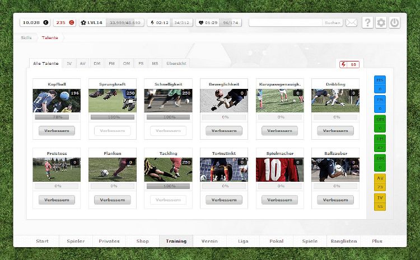Click the help question mark icon
The image size is (420, 260).
(367, 22)
